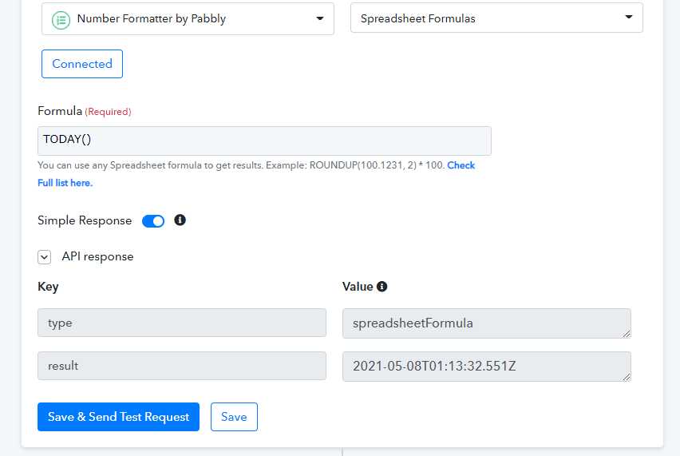Viewport: 680px width, 456px height.
Task: Click the API response label
Action: pos(97,256)
